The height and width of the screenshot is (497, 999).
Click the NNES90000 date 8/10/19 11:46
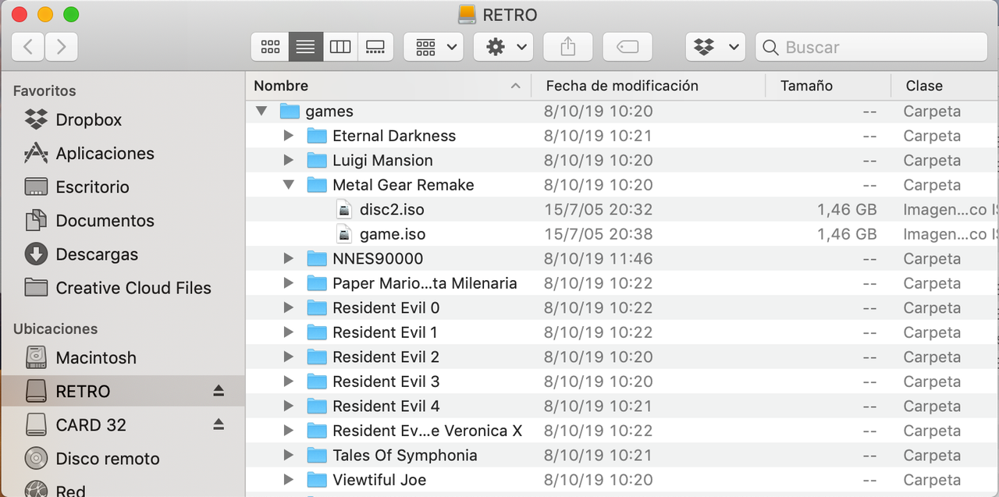click(x=598, y=258)
